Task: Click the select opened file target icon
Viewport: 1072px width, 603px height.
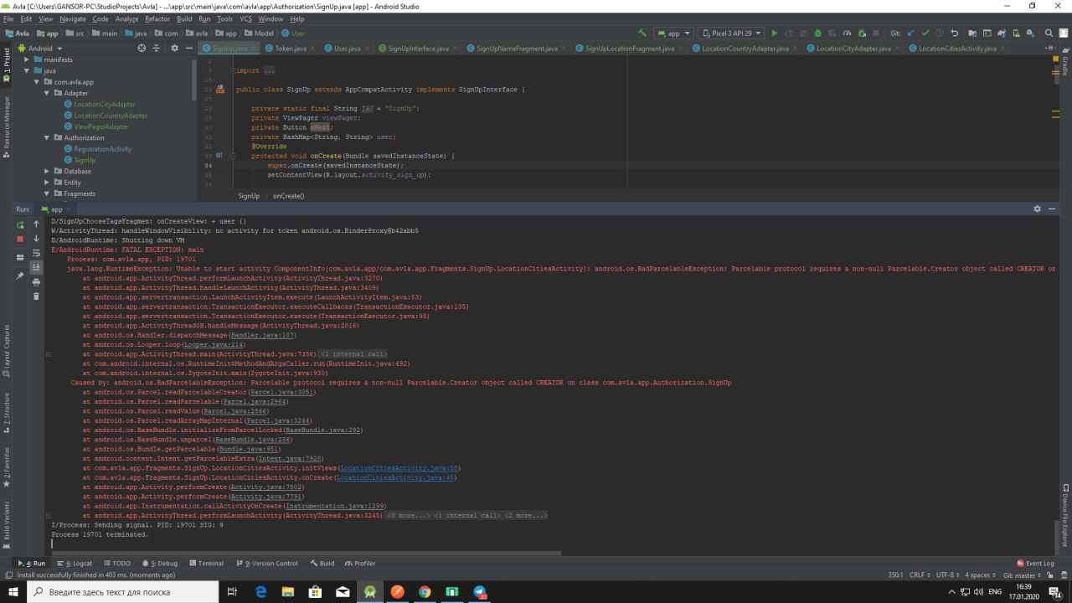Action: tap(141, 49)
